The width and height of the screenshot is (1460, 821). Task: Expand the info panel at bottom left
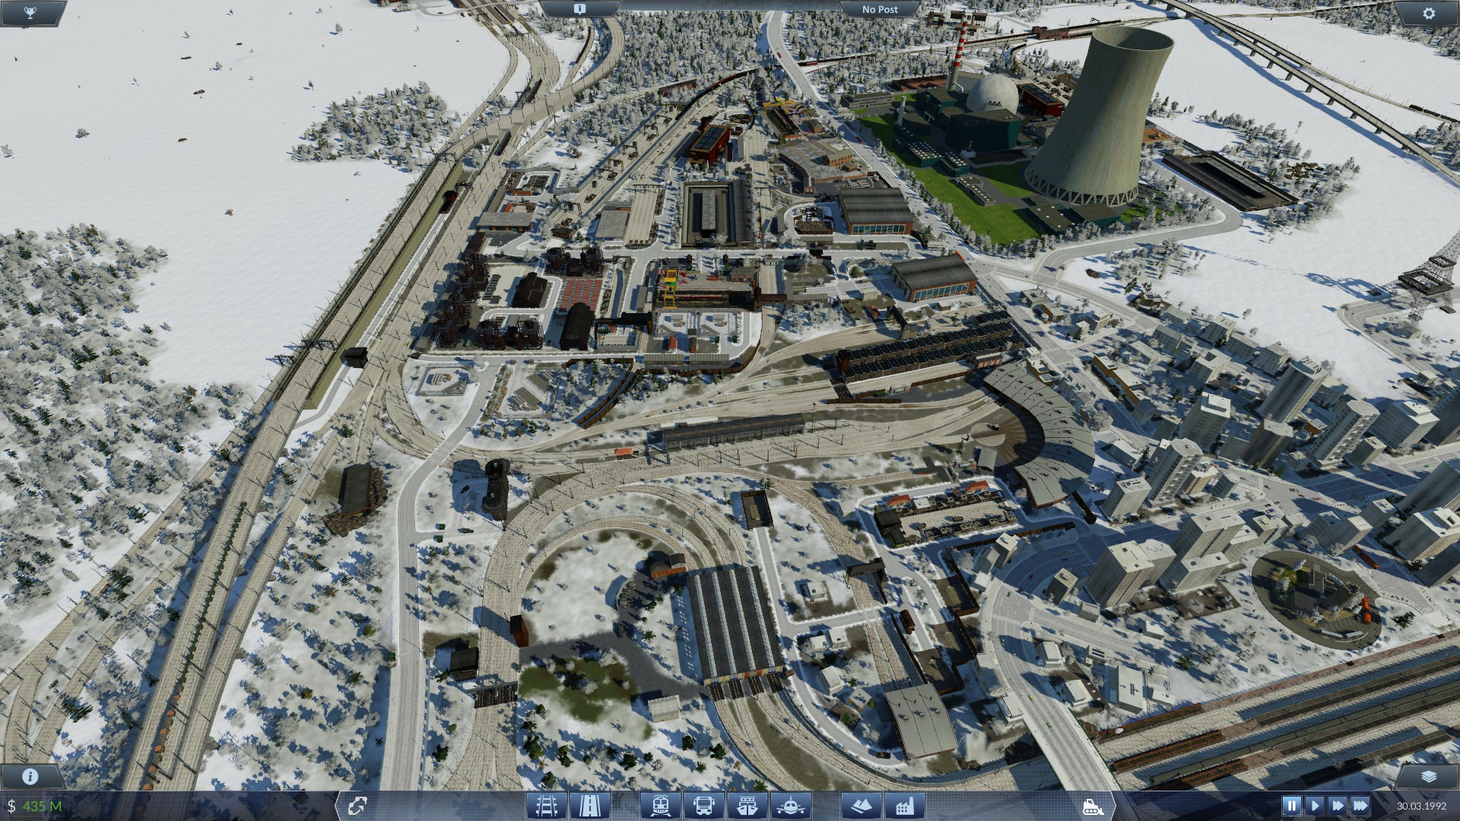31,775
